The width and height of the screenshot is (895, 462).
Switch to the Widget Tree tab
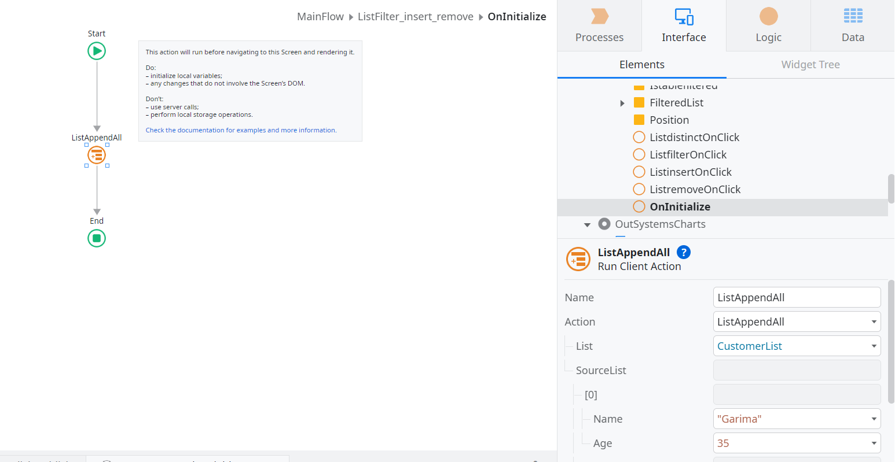(810, 64)
